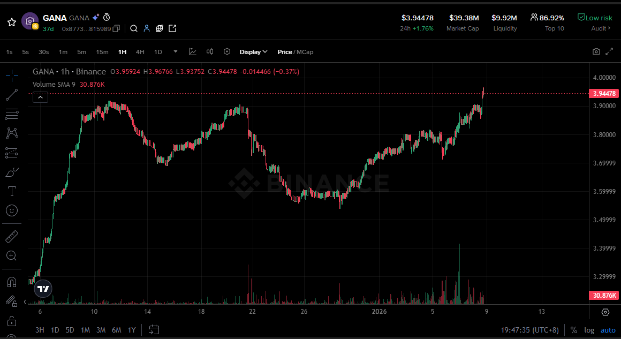Toggle percent scale mode
The height and width of the screenshot is (339, 621).
(x=573, y=330)
